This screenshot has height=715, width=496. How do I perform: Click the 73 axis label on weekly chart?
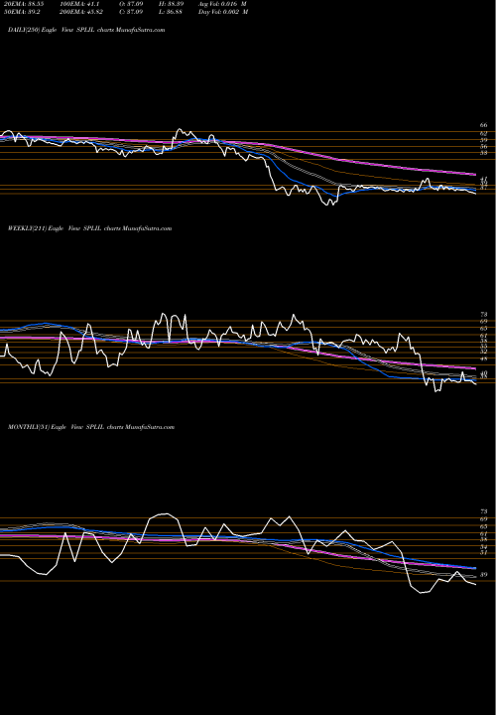click(x=484, y=314)
